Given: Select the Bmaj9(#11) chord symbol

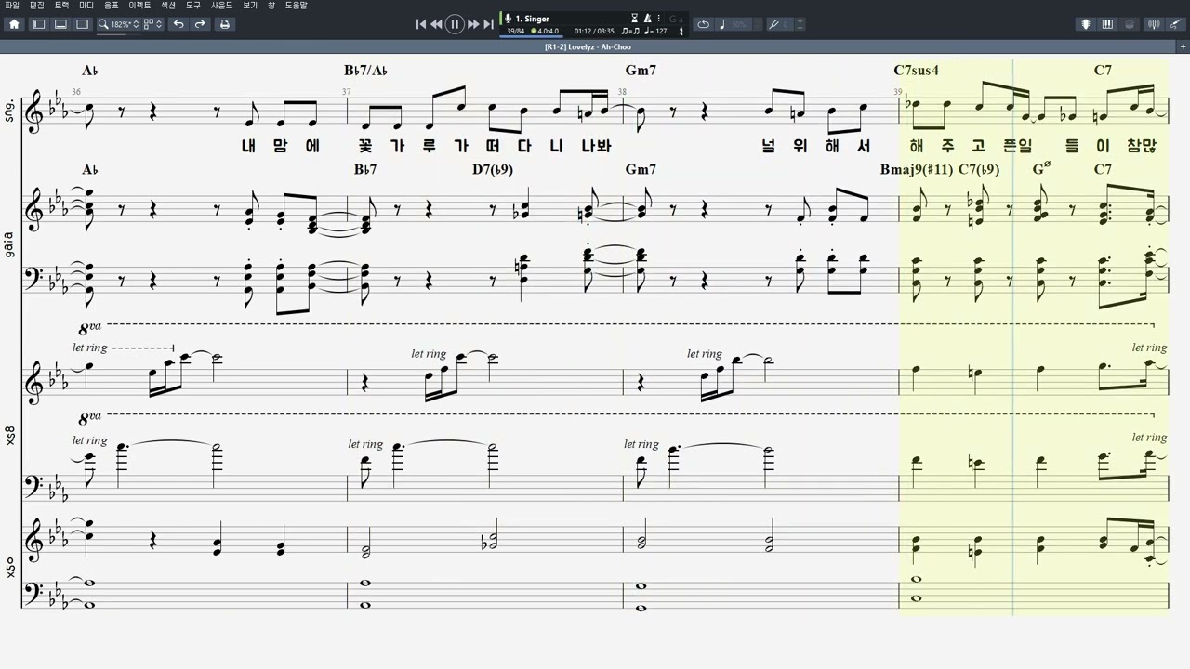Looking at the screenshot, I should tap(917, 169).
